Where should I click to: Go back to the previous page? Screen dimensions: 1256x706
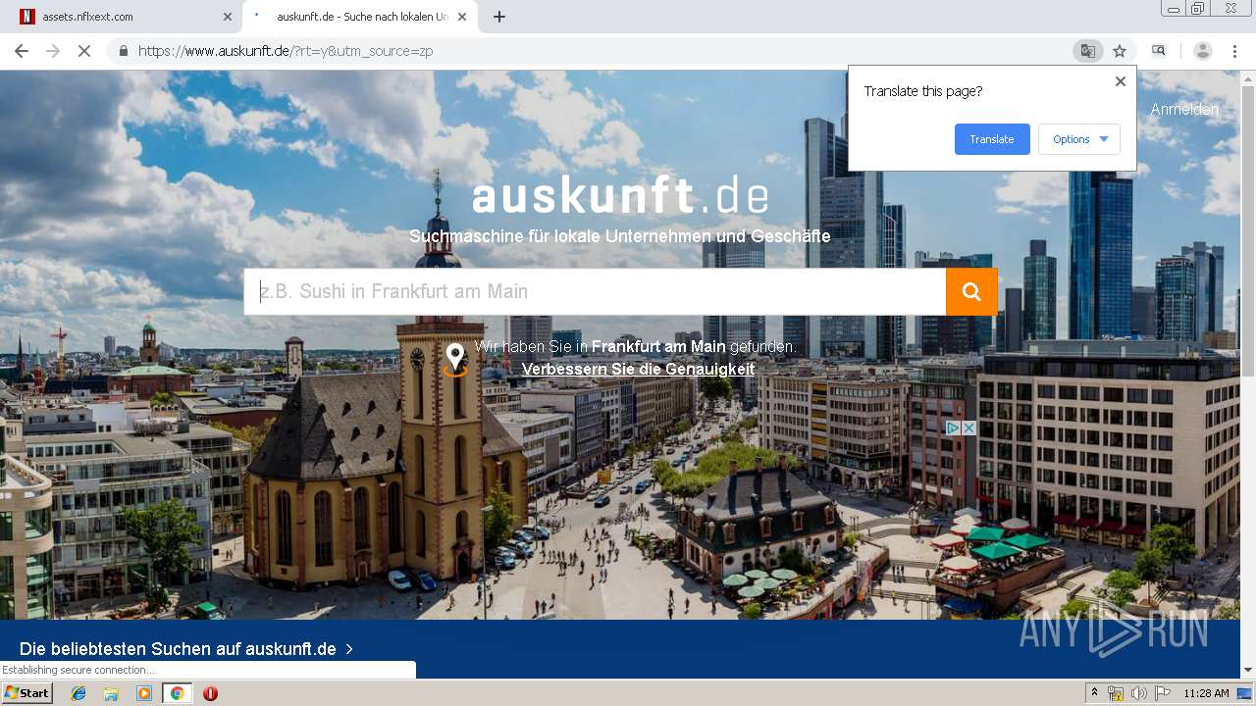(x=22, y=51)
